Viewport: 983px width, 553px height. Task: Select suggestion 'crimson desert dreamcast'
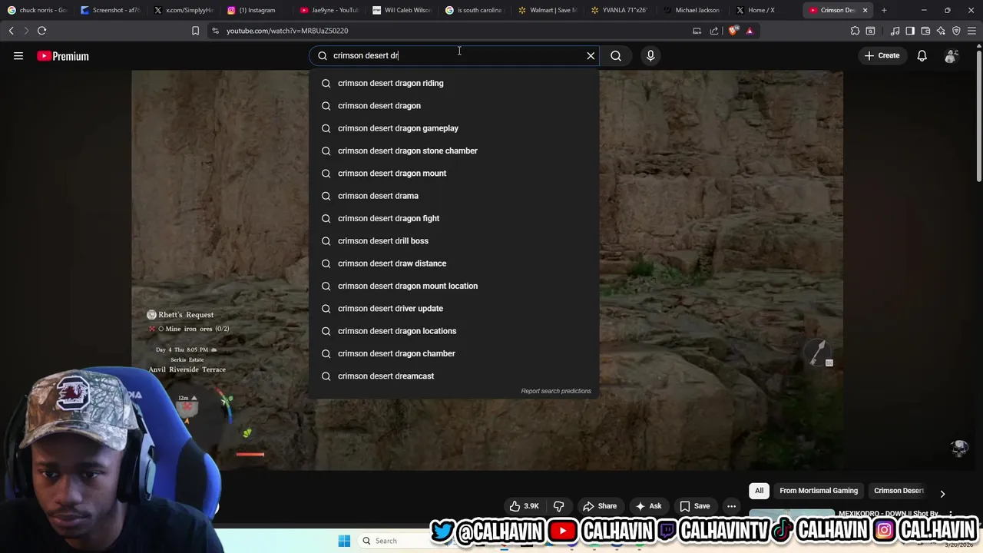click(454, 376)
